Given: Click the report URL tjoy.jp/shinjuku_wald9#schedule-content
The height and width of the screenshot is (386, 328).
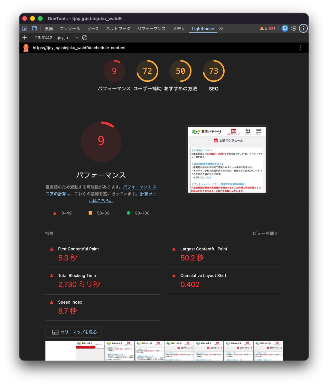Looking at the screenshot, I should [79, 48].
